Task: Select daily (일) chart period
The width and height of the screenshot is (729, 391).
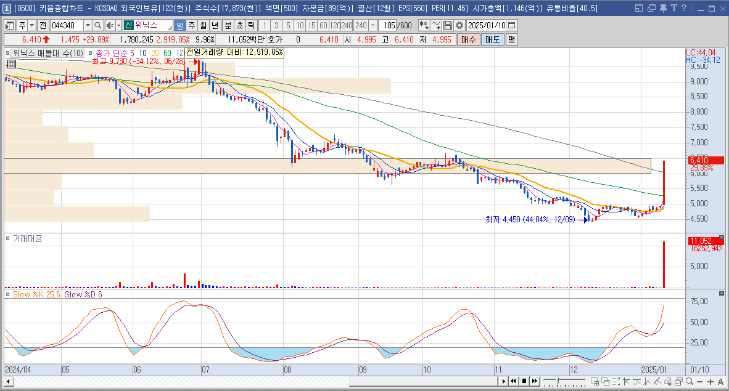Action: point(180,25)
